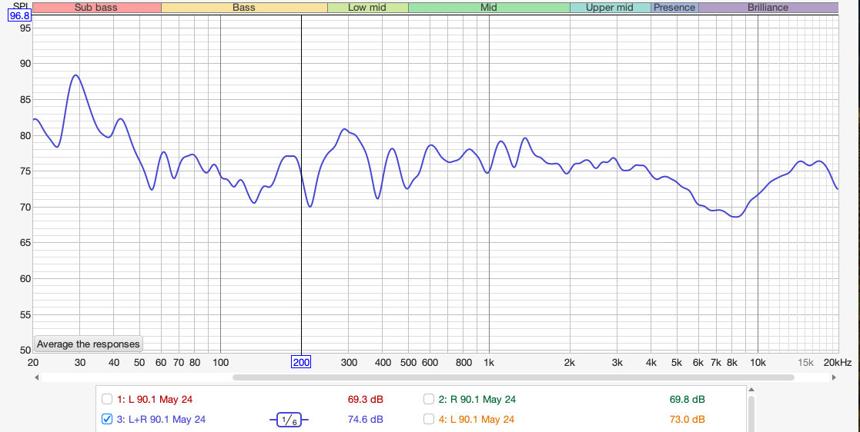Click the 20kHz frequency axis label
This screenshot has height=432, width=860.
pyautogui.click(x=838, y=362)
